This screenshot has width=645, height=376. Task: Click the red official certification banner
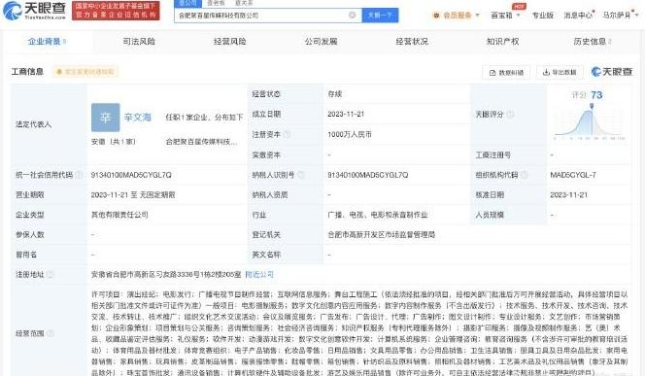116,11
